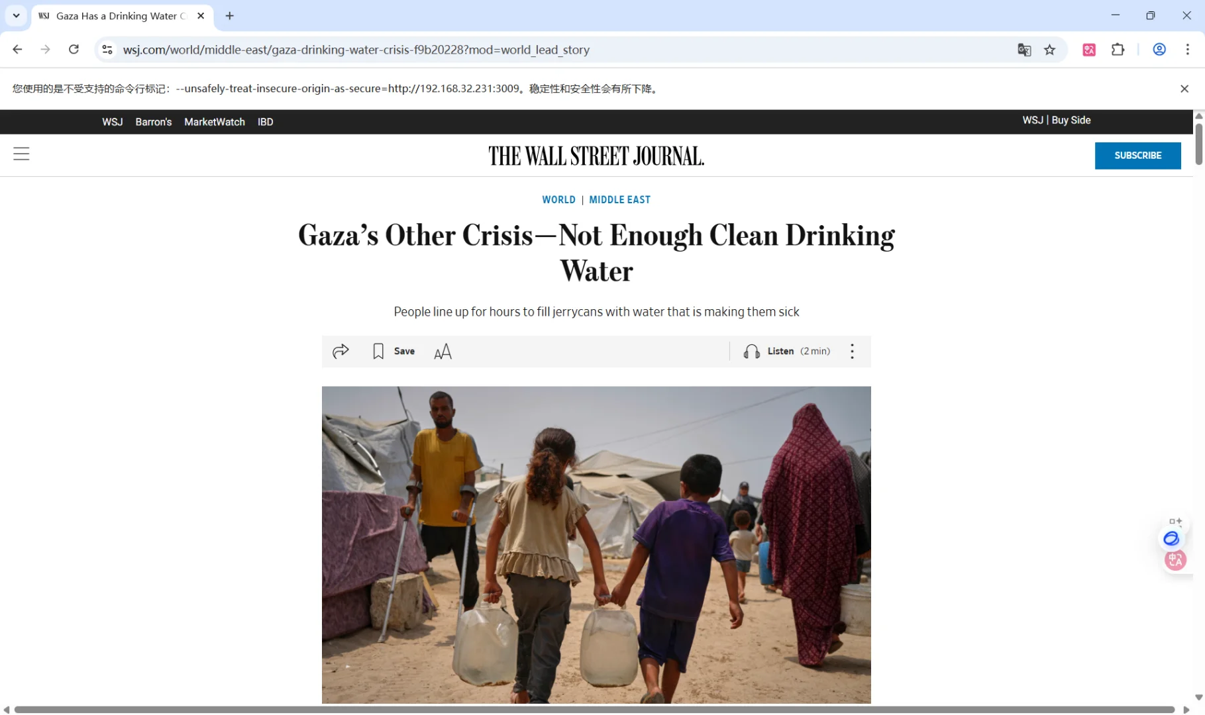
Task: Expand the tab search dropdown arrow
Action: click(x=16, y=16)
